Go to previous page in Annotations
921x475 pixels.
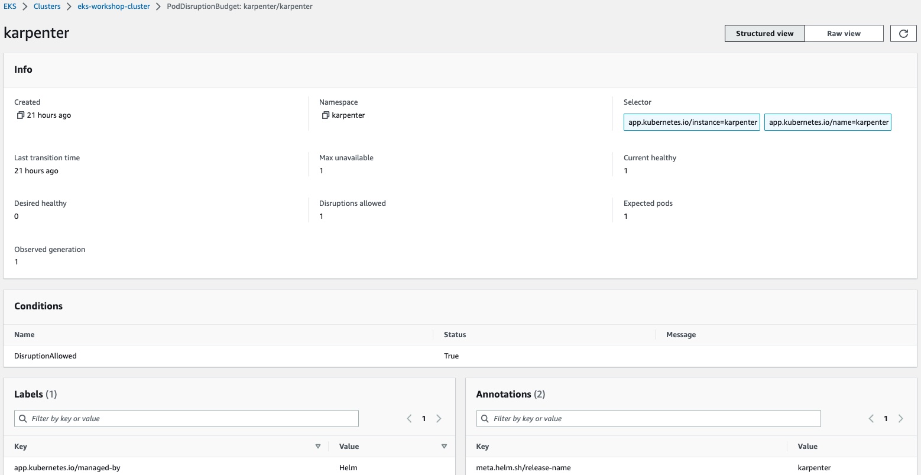click(871, 419)
